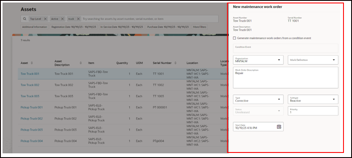Screen dimensions: 352x158
Task: Click the UOM column header
Action: point(139,63)
